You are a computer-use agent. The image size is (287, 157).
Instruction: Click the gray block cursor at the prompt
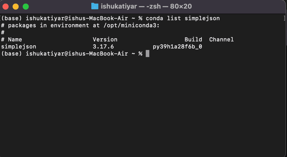147,54
